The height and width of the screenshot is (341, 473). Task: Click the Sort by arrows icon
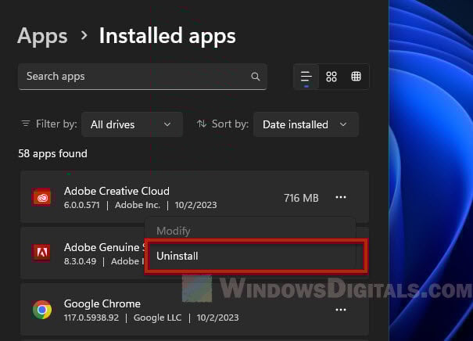(x=202, y=124)
